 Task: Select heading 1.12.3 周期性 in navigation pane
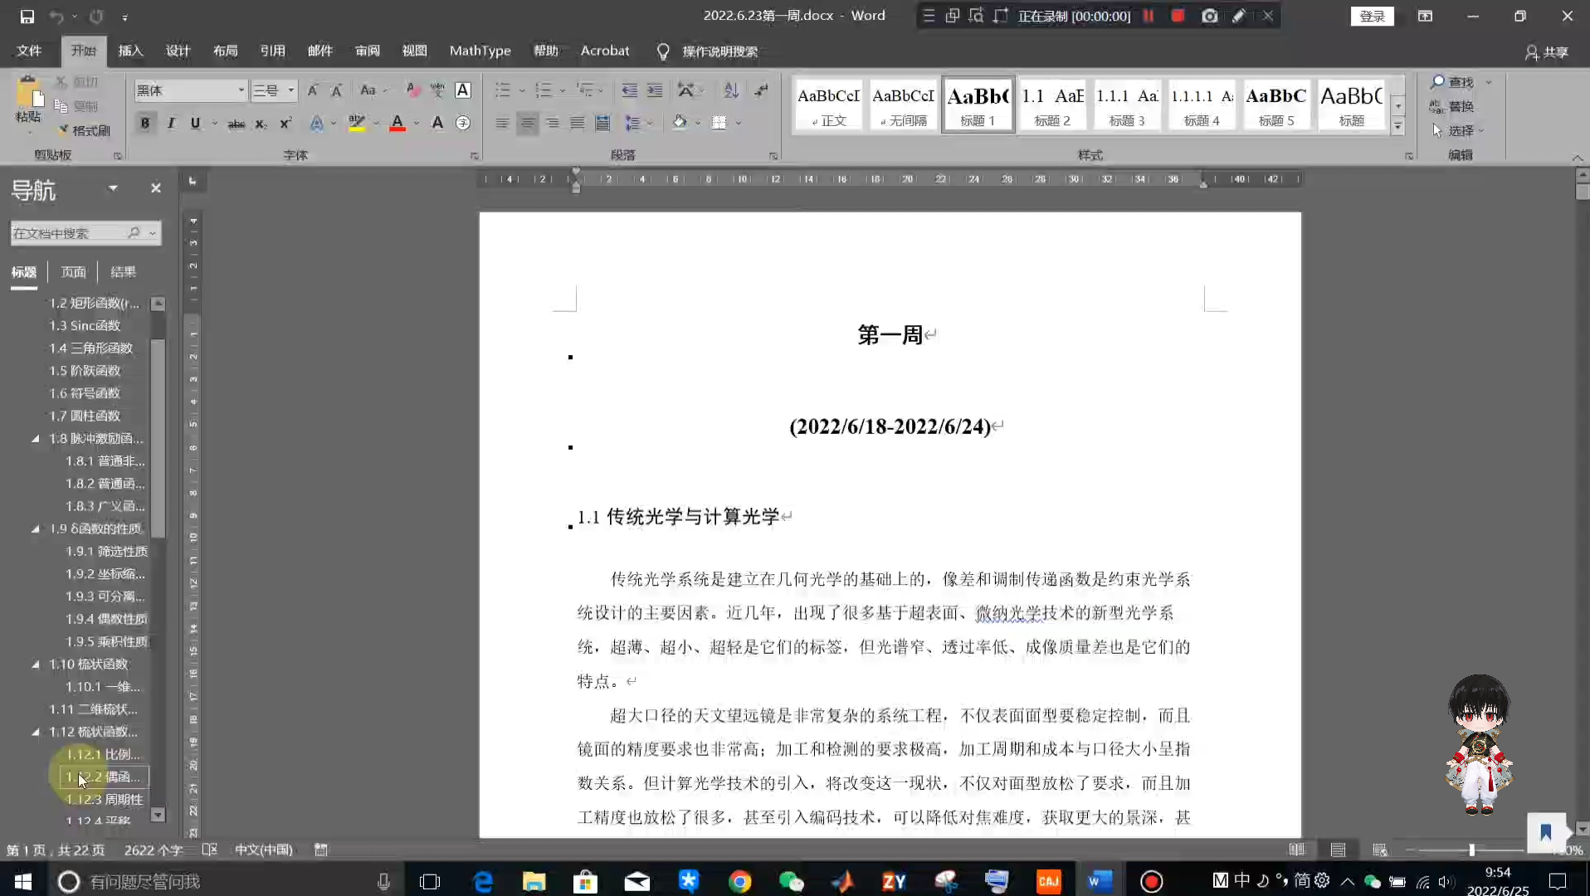(105, 799)
